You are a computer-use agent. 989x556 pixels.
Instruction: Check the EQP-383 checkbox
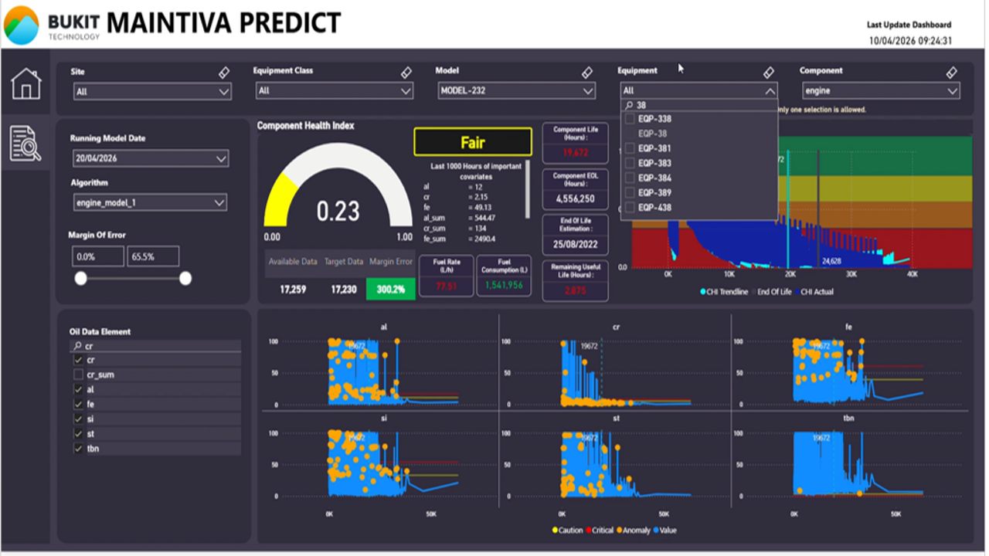pyautogui.click(x=630, y=163)
